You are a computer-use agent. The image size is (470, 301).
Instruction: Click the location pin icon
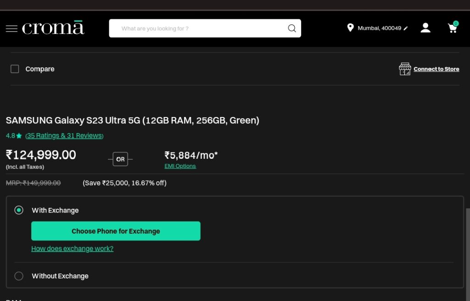[350, 28]
